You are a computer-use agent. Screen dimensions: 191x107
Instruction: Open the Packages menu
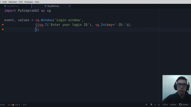coord(29,2)
